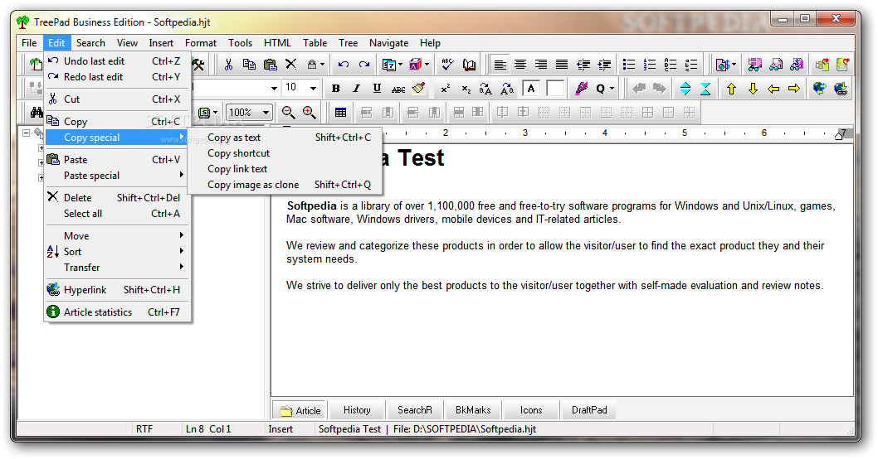Screen dimensions: 878x459
Task: Run the ABC spell check icon
Action: tap(447, 65)
